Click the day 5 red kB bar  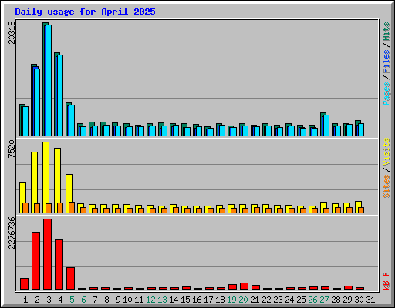[70, 278]
